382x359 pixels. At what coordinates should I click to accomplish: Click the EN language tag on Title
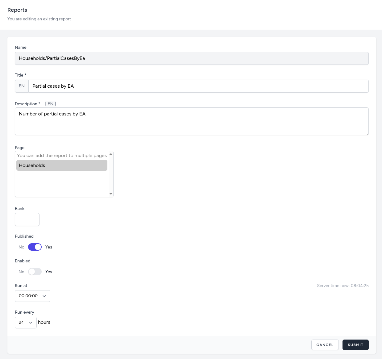[22, 86]
